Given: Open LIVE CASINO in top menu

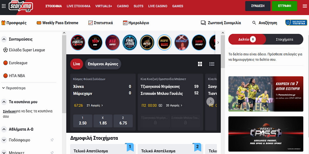Looking at the screenshot, I should pos(157,6).
